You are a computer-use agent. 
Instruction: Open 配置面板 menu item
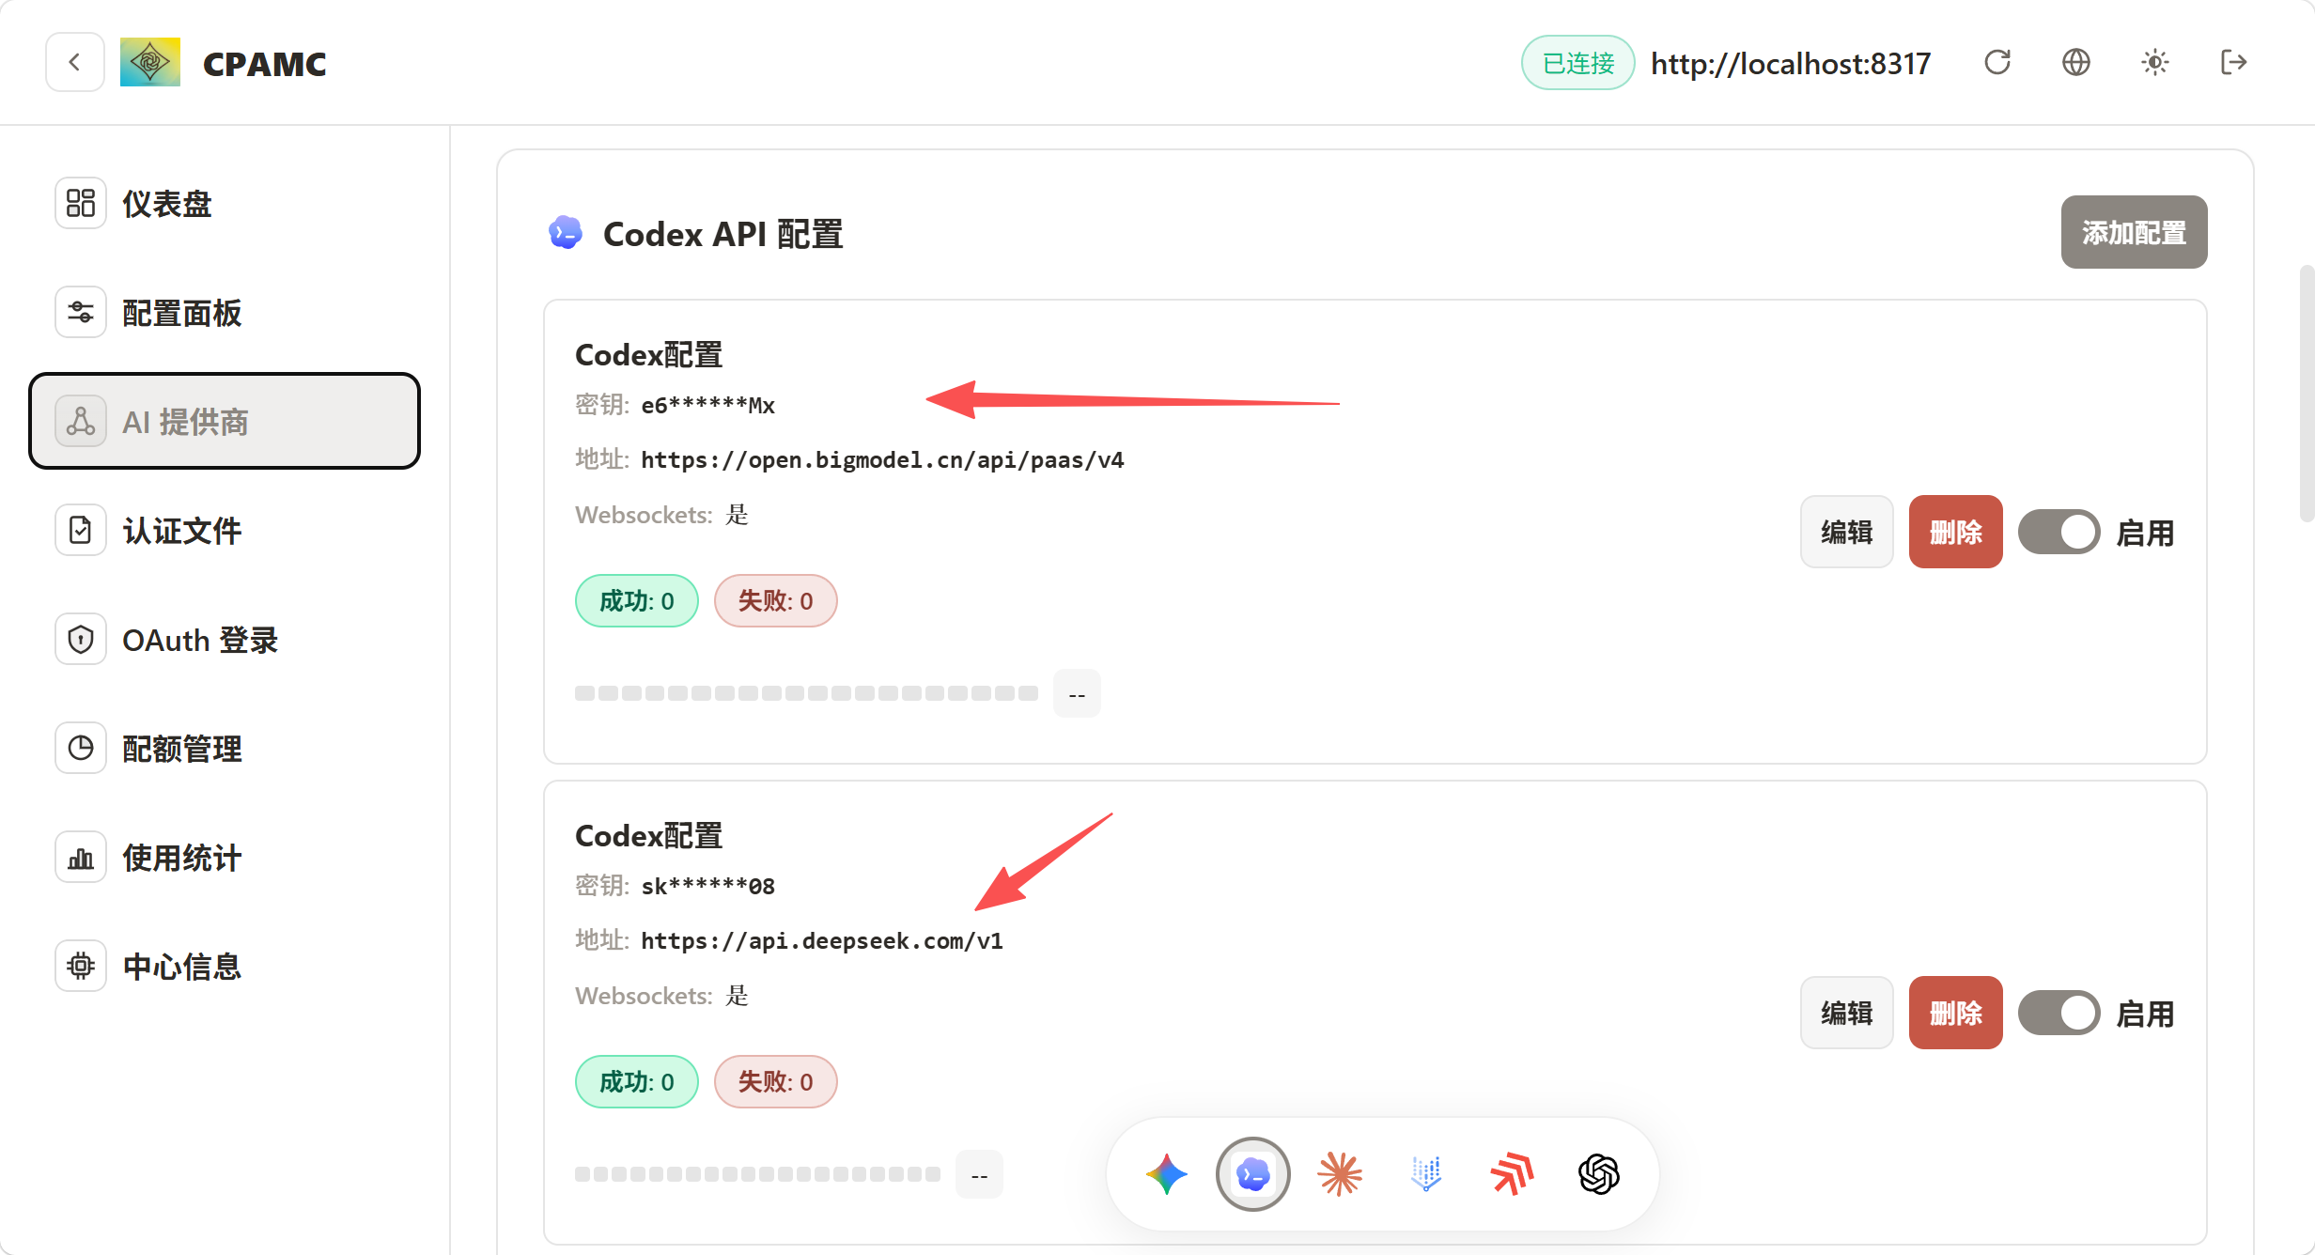point(225,312)
